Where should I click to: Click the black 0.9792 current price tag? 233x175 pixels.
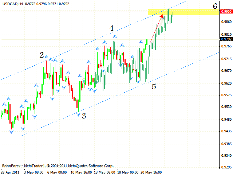click(x=226, y=39)
